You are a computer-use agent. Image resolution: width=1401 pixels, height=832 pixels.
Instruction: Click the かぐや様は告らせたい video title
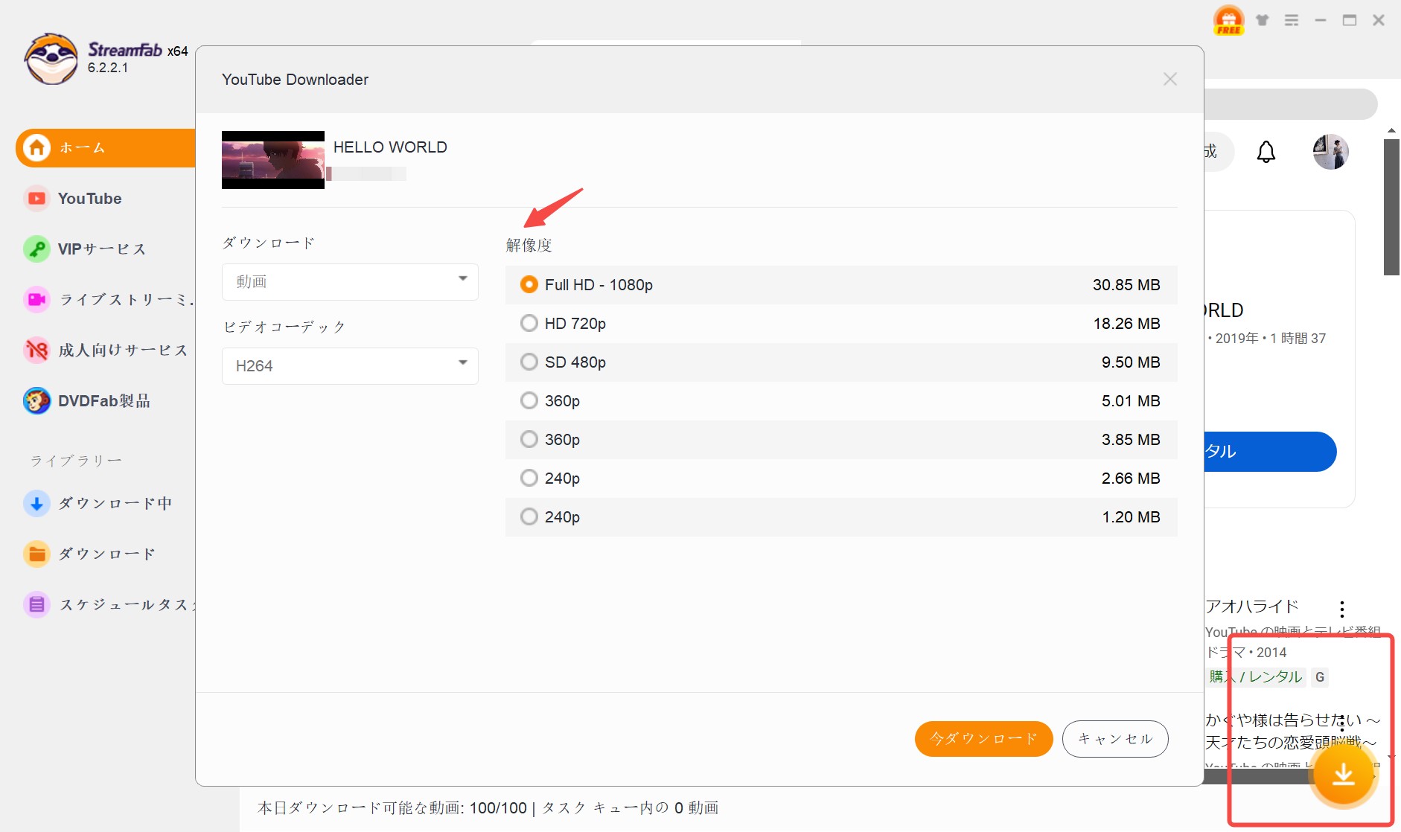pos(1293,731)
